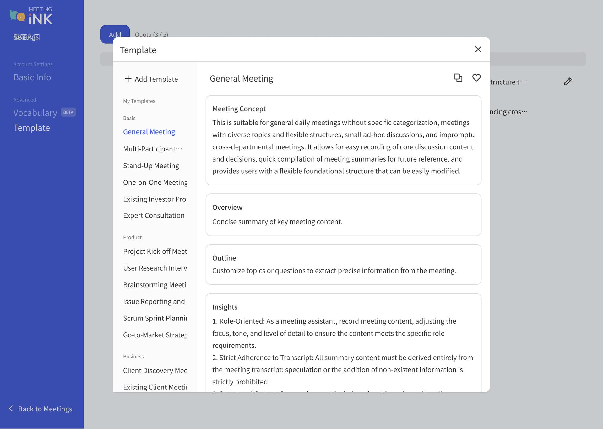
Task: Select Template in the Advanced sidebar section
Action: pos(31,128)
